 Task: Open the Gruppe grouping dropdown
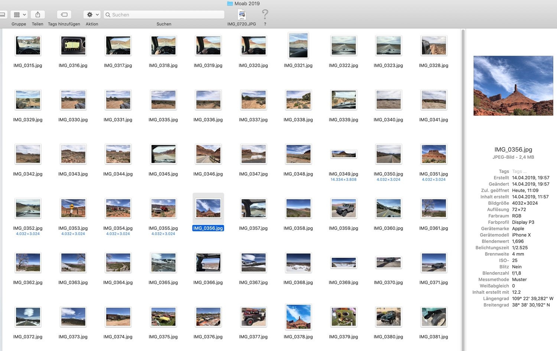click(x=19, y=14)
